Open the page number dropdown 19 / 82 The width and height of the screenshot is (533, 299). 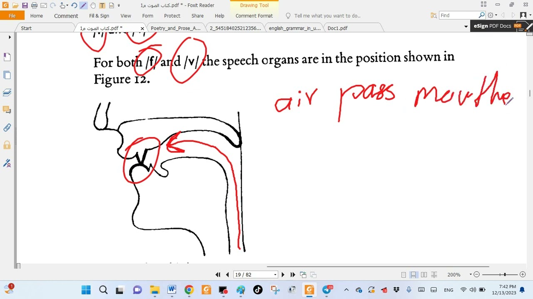(275, 275)
